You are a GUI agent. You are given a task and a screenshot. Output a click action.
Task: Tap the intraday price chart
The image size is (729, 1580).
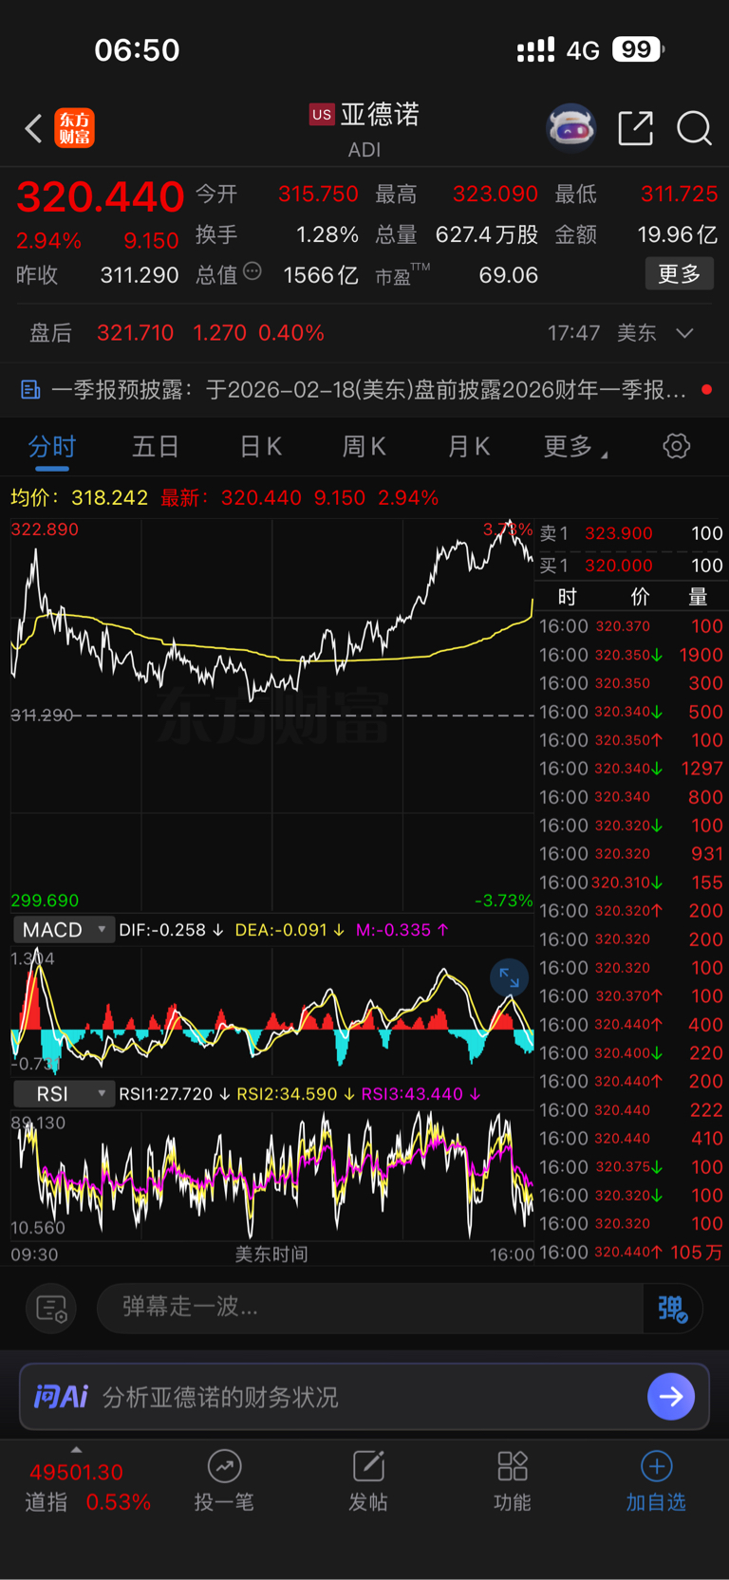(x=272, y=714)
